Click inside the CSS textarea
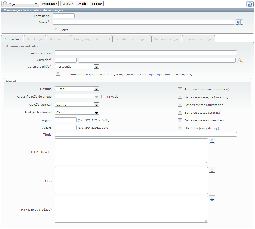Image resolution: width=255 pixels, height=229 pixels. pos(131,181)
